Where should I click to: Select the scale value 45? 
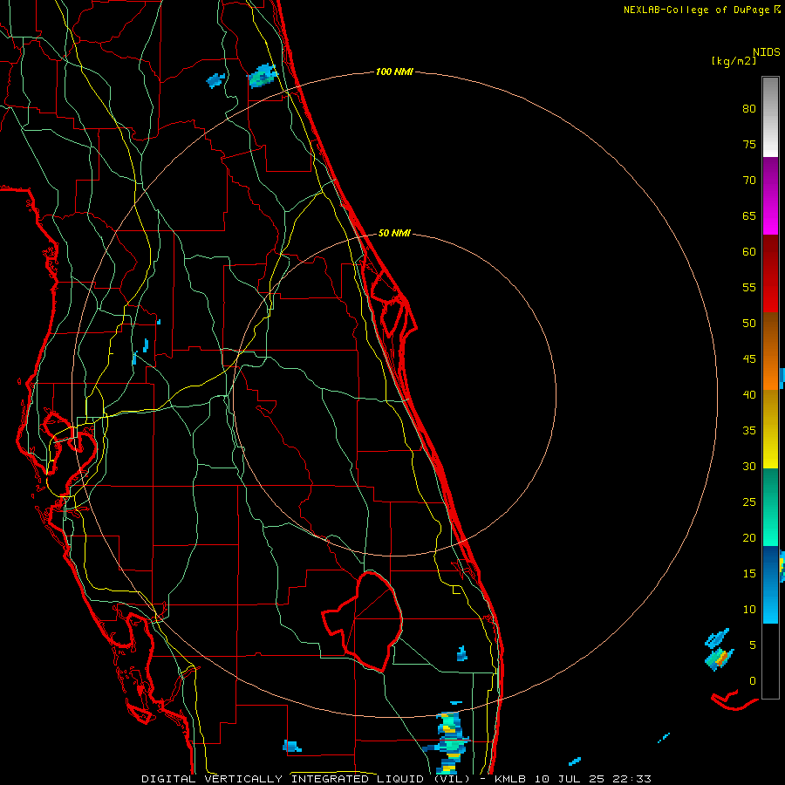749,359
